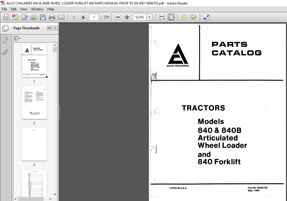Go to the next page arrow

83,17
